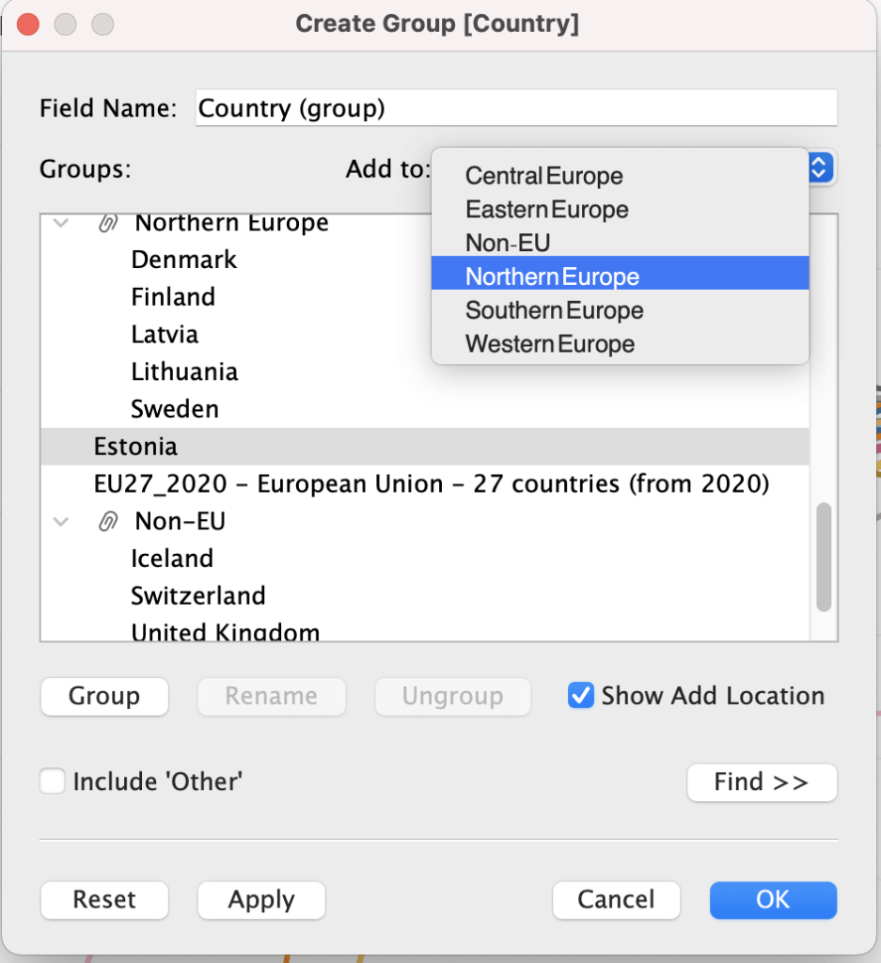Toggle the Show Add Location checkbox

pyautogui.click(x=581, y=696)
